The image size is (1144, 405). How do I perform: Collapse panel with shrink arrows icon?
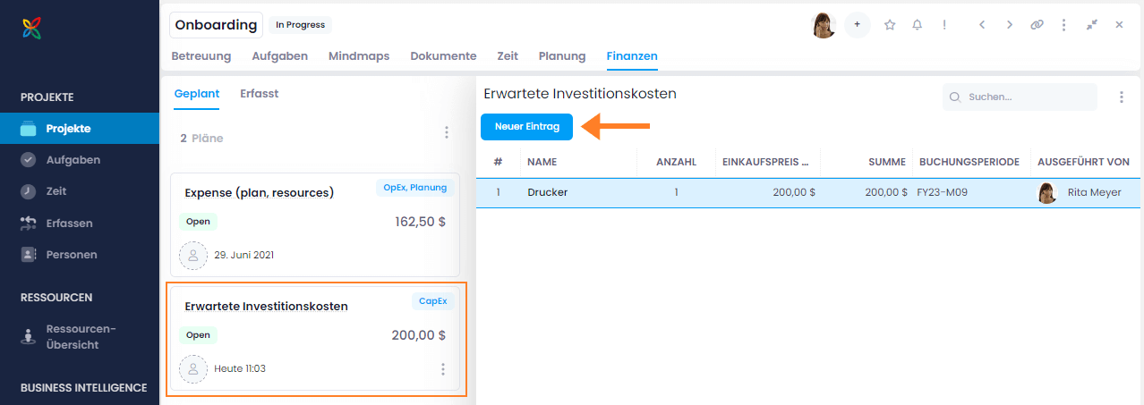coord(1092,25)
